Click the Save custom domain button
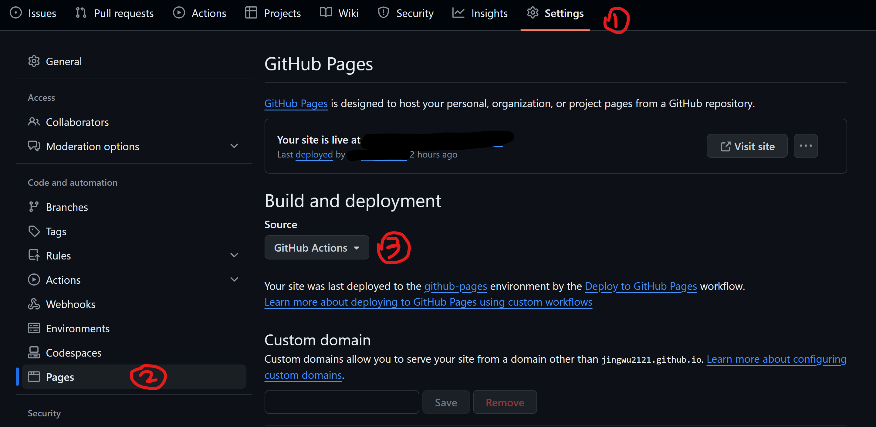This screenshot has height=427, width=876. 446,402
